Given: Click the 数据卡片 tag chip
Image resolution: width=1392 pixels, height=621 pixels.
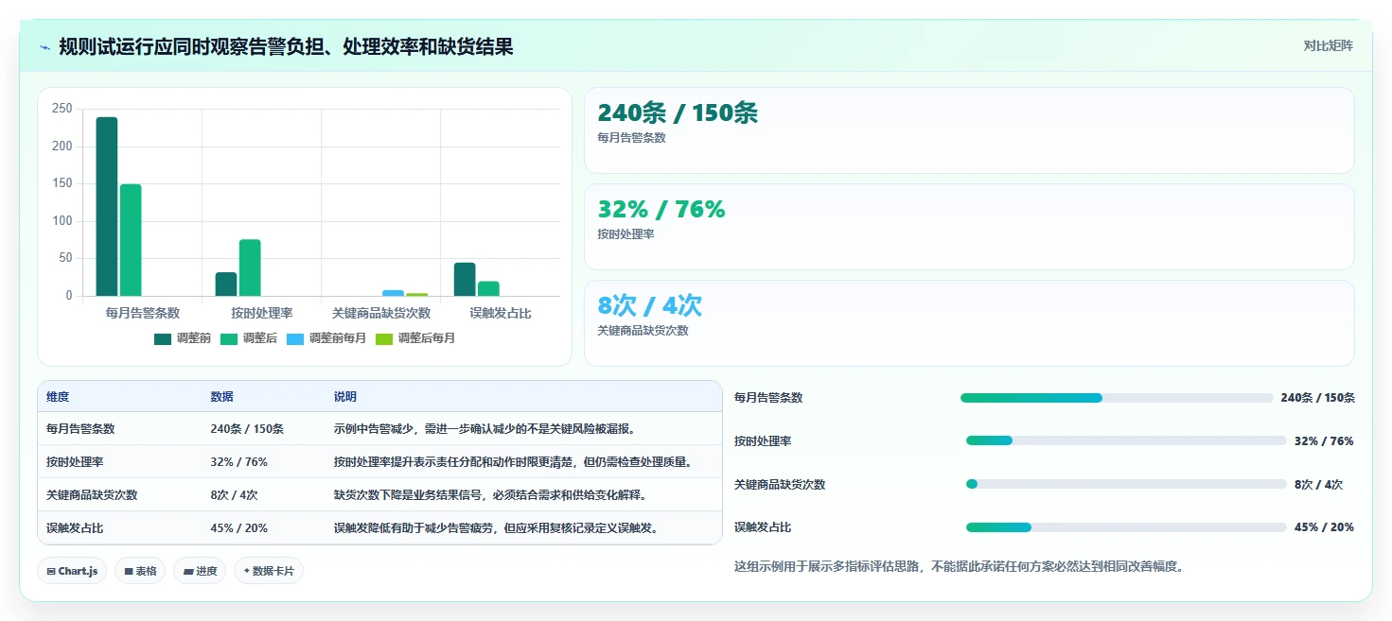Looking at the screenshot, I should coord(269,571).
